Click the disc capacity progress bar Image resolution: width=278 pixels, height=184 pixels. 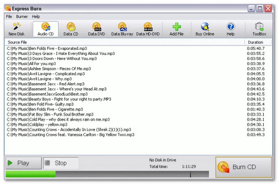pos(107,174)
